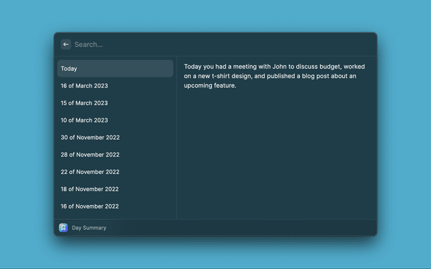The image size is (431, 269).
Task: Click the blue desktop background
Action: tap(27, 134)
